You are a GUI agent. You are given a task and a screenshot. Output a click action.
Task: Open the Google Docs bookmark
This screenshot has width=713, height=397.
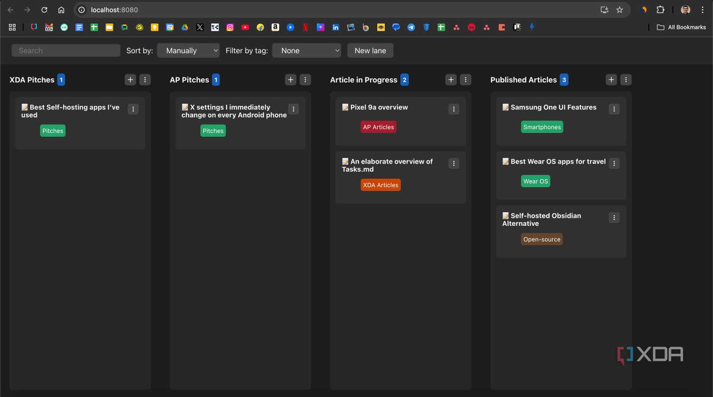pyautogui.click(x=79, y=28)
